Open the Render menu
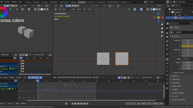193x108 pixels. [x=7, y=2]
